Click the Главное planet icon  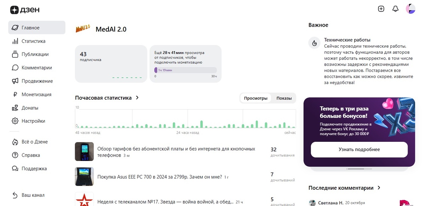click(x=15, y=28)
